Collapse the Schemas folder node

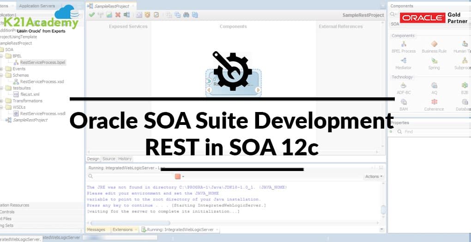tap(2, 75)
